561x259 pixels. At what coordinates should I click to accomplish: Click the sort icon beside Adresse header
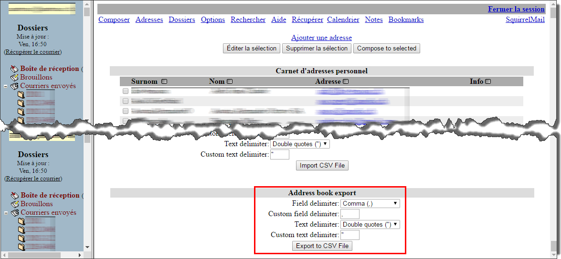pyautogui.click(x=346, y=81)
